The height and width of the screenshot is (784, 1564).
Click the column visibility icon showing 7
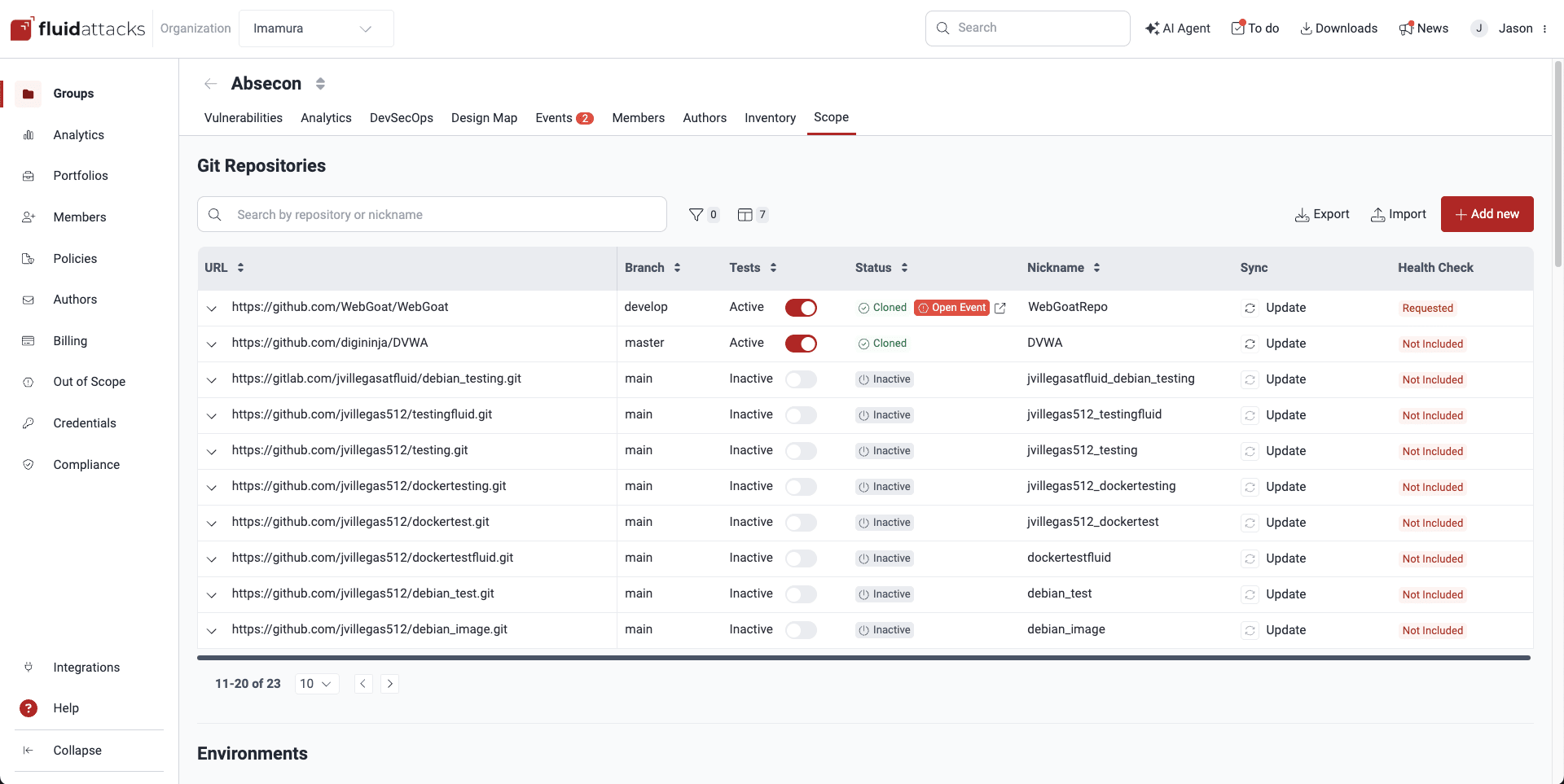click(x=748, y=214)
